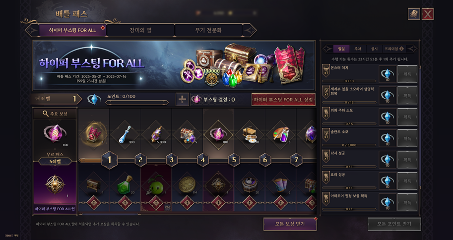Image resolution: width=453 pixels, height=240 pixels.
Task: Click the help book icon at top right
Action: coord(414,14)
